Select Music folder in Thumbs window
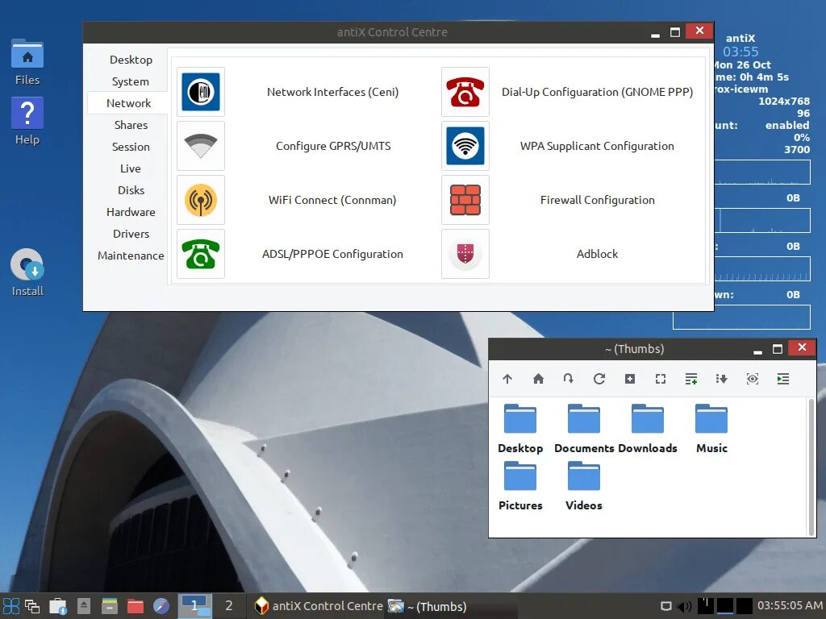The width and height of the screenshot is (826, 619). [x=711, y=429]
